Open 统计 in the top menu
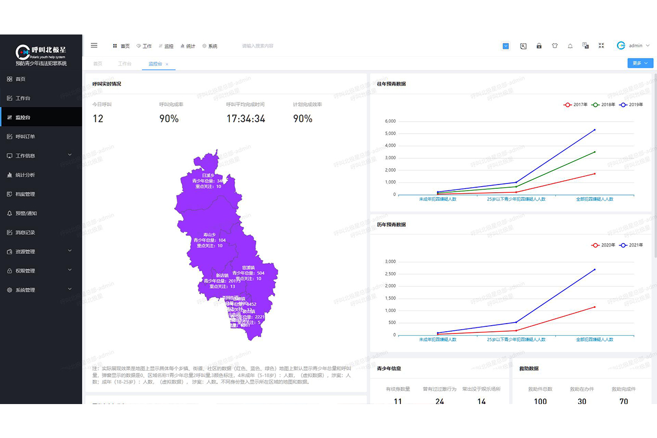Image resolution: width=657 pixels, height=438 pixels. point(187,46)
